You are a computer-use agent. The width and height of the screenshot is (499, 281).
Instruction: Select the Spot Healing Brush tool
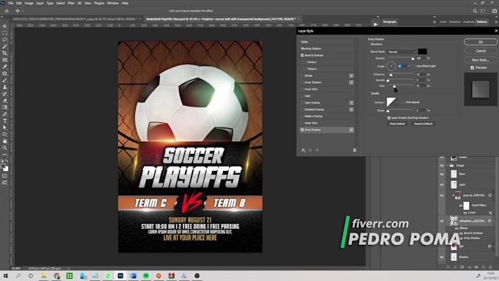(5, 73)
